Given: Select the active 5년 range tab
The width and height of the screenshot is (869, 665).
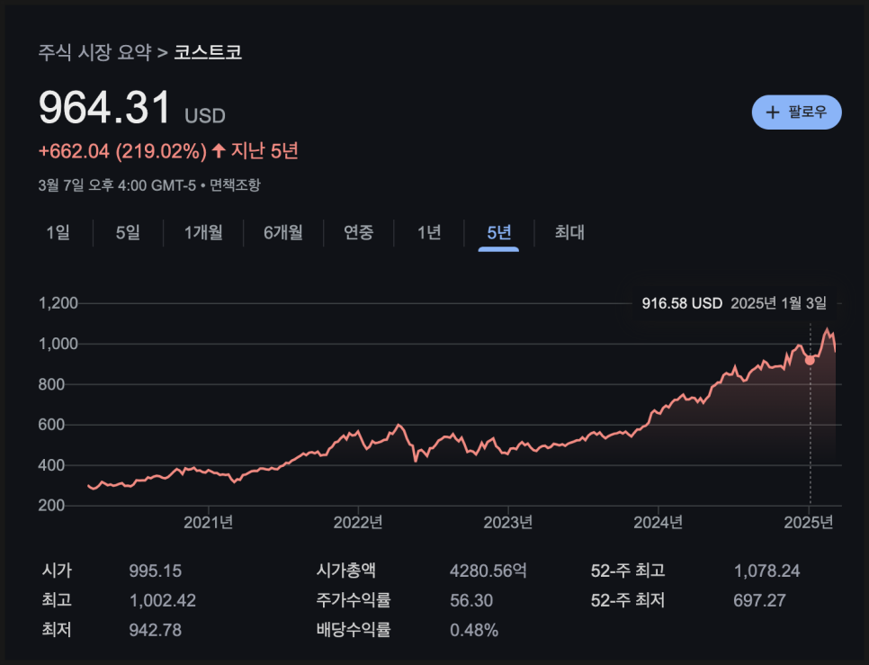Looking at the screenshot, I should coord(498,232).
